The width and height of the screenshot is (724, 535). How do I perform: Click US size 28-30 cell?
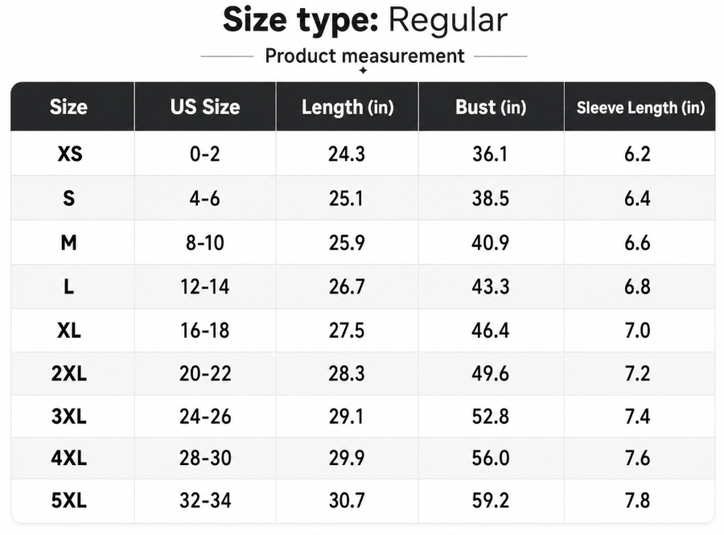pyautogui.click(x=205, y=458)
